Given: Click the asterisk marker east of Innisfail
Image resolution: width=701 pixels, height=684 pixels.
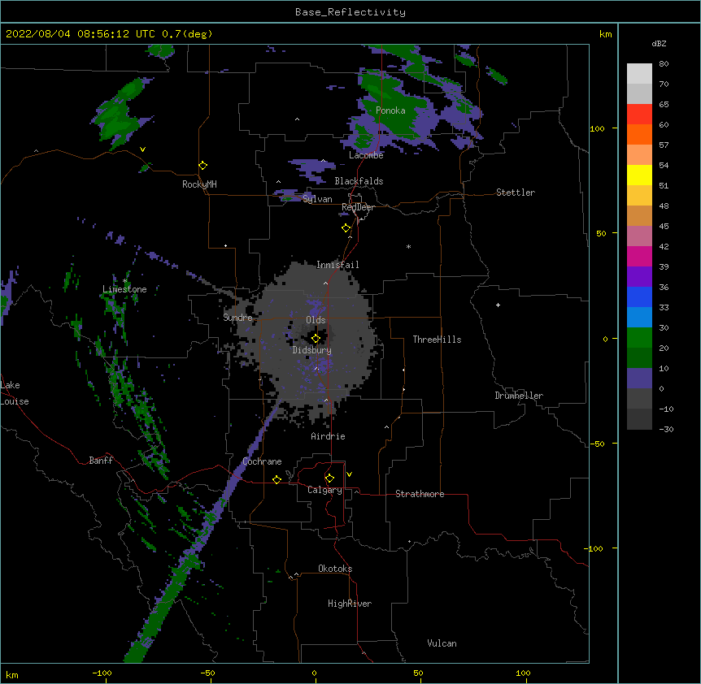Looking at the screenshot, I should 408,246.
